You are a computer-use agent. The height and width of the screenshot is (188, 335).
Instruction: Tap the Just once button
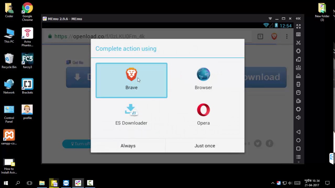[205, 146]
